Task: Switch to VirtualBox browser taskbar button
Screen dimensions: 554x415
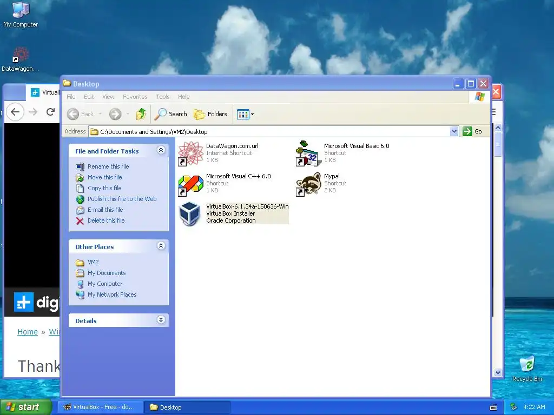Action: click(x=100, y=407)
